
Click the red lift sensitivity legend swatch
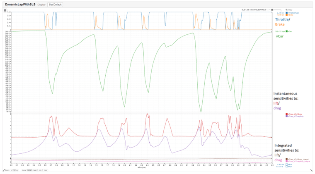[286, 114]
